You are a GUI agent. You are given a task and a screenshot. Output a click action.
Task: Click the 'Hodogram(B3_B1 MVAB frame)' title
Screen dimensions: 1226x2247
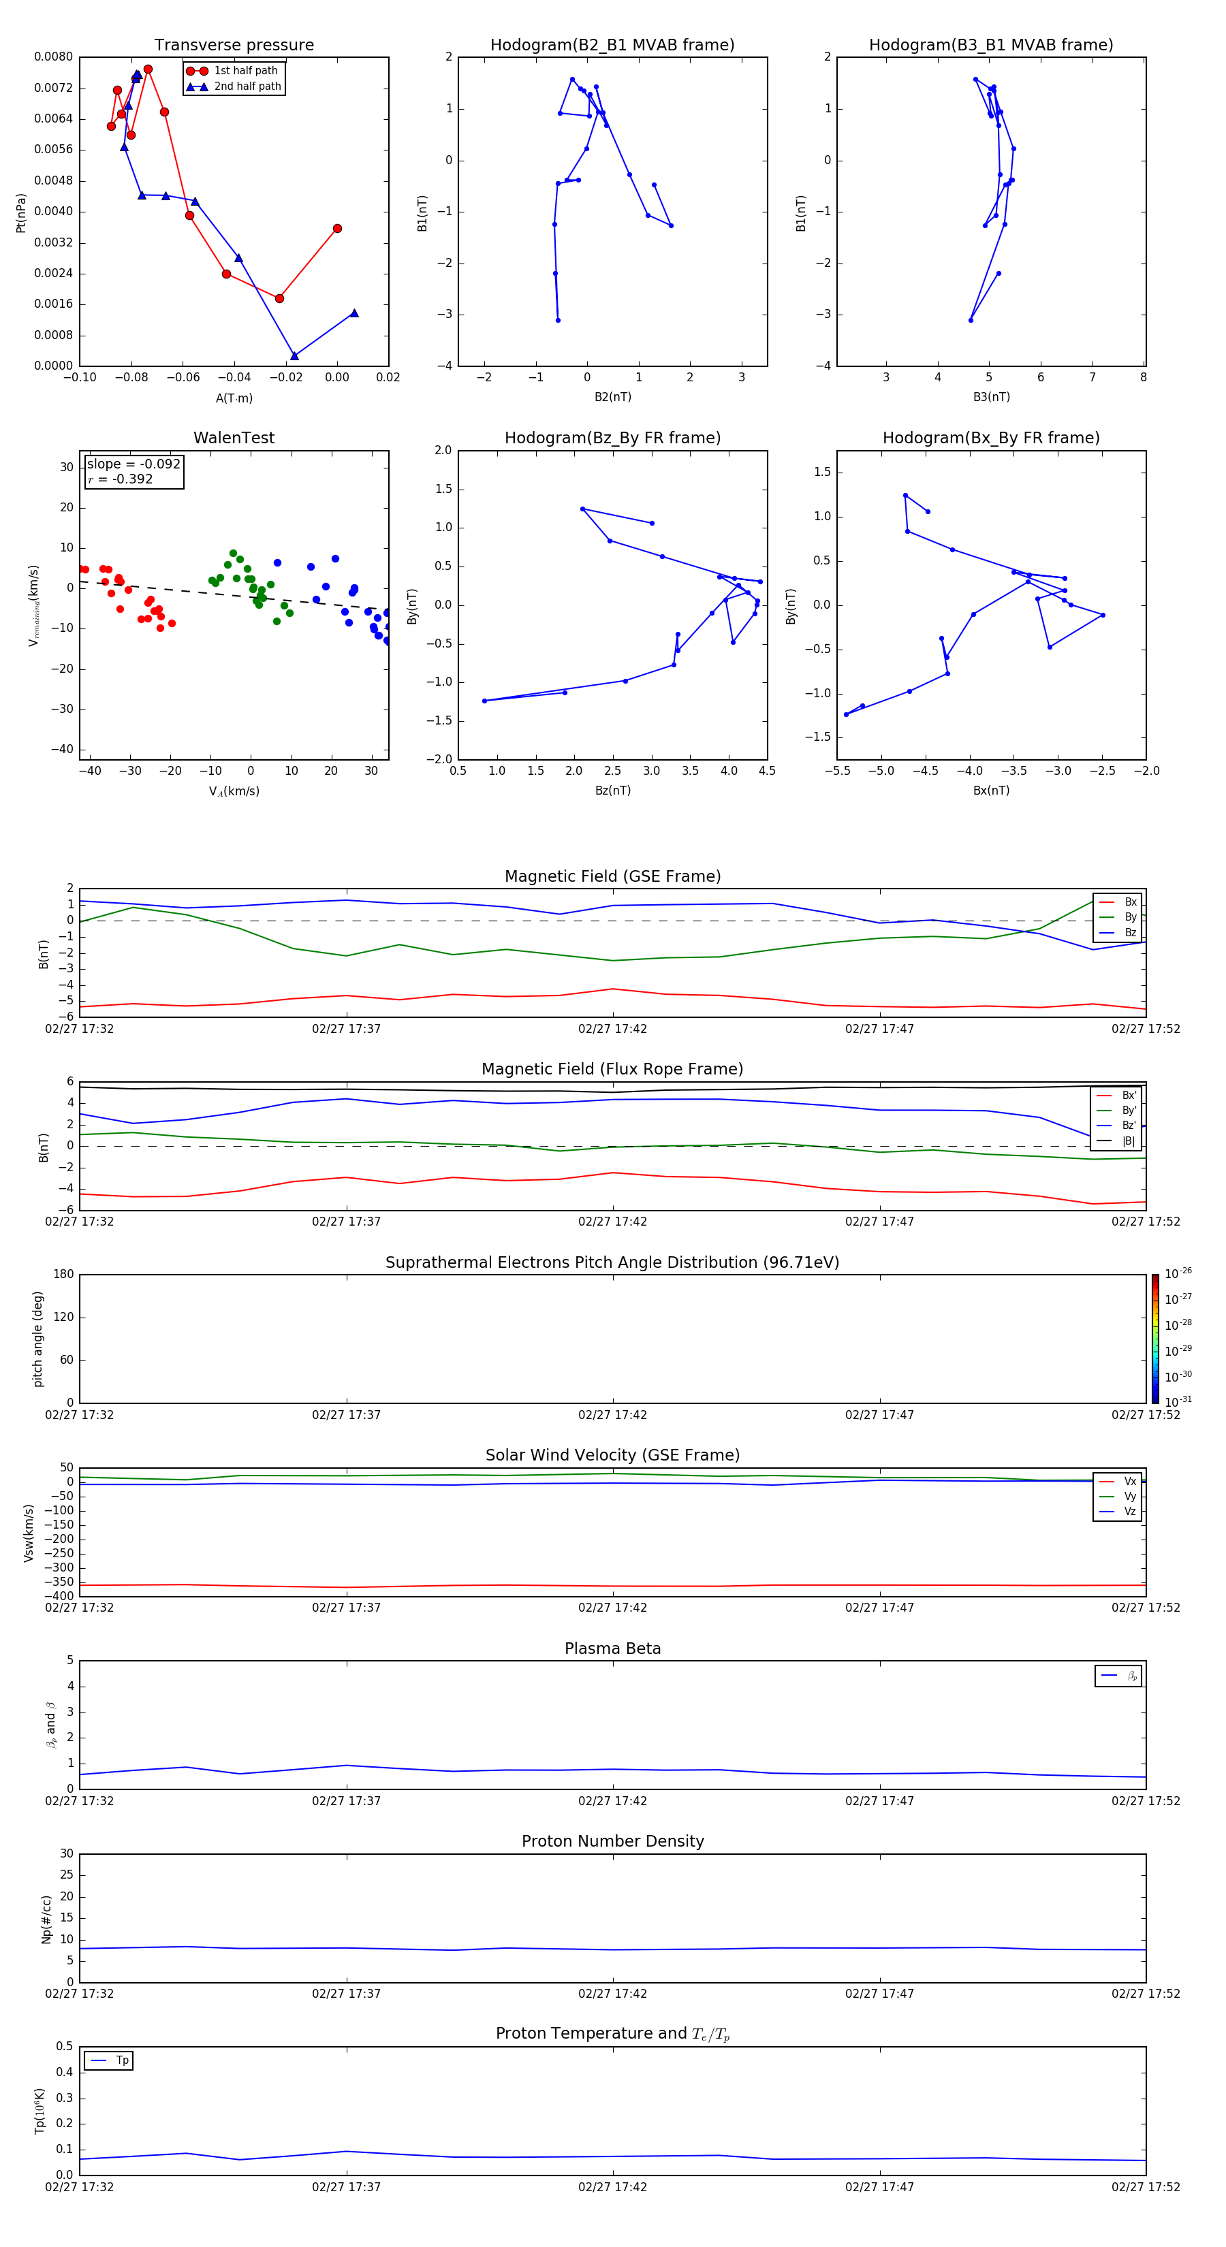pos(991,46)
